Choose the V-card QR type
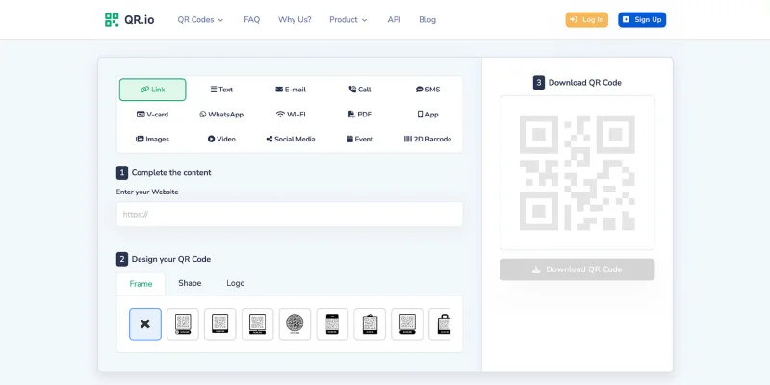This screenshot has width=770, height=385. click(152, 115)
